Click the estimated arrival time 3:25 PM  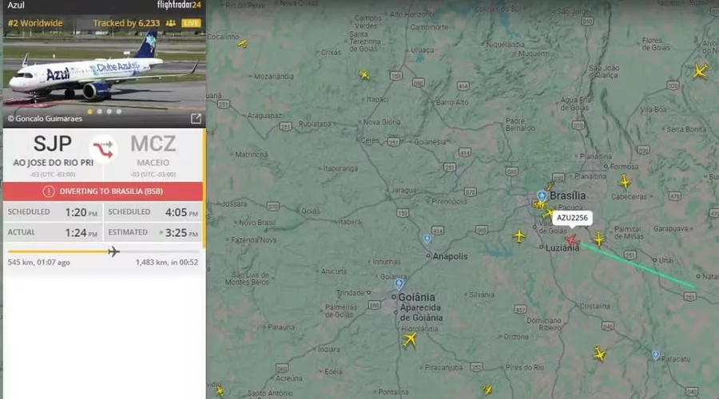coord(181,233)
